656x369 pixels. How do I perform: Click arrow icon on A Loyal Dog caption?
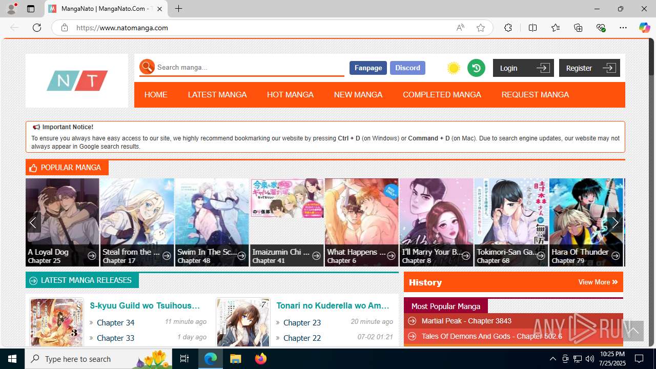click(x=92, y=256)
